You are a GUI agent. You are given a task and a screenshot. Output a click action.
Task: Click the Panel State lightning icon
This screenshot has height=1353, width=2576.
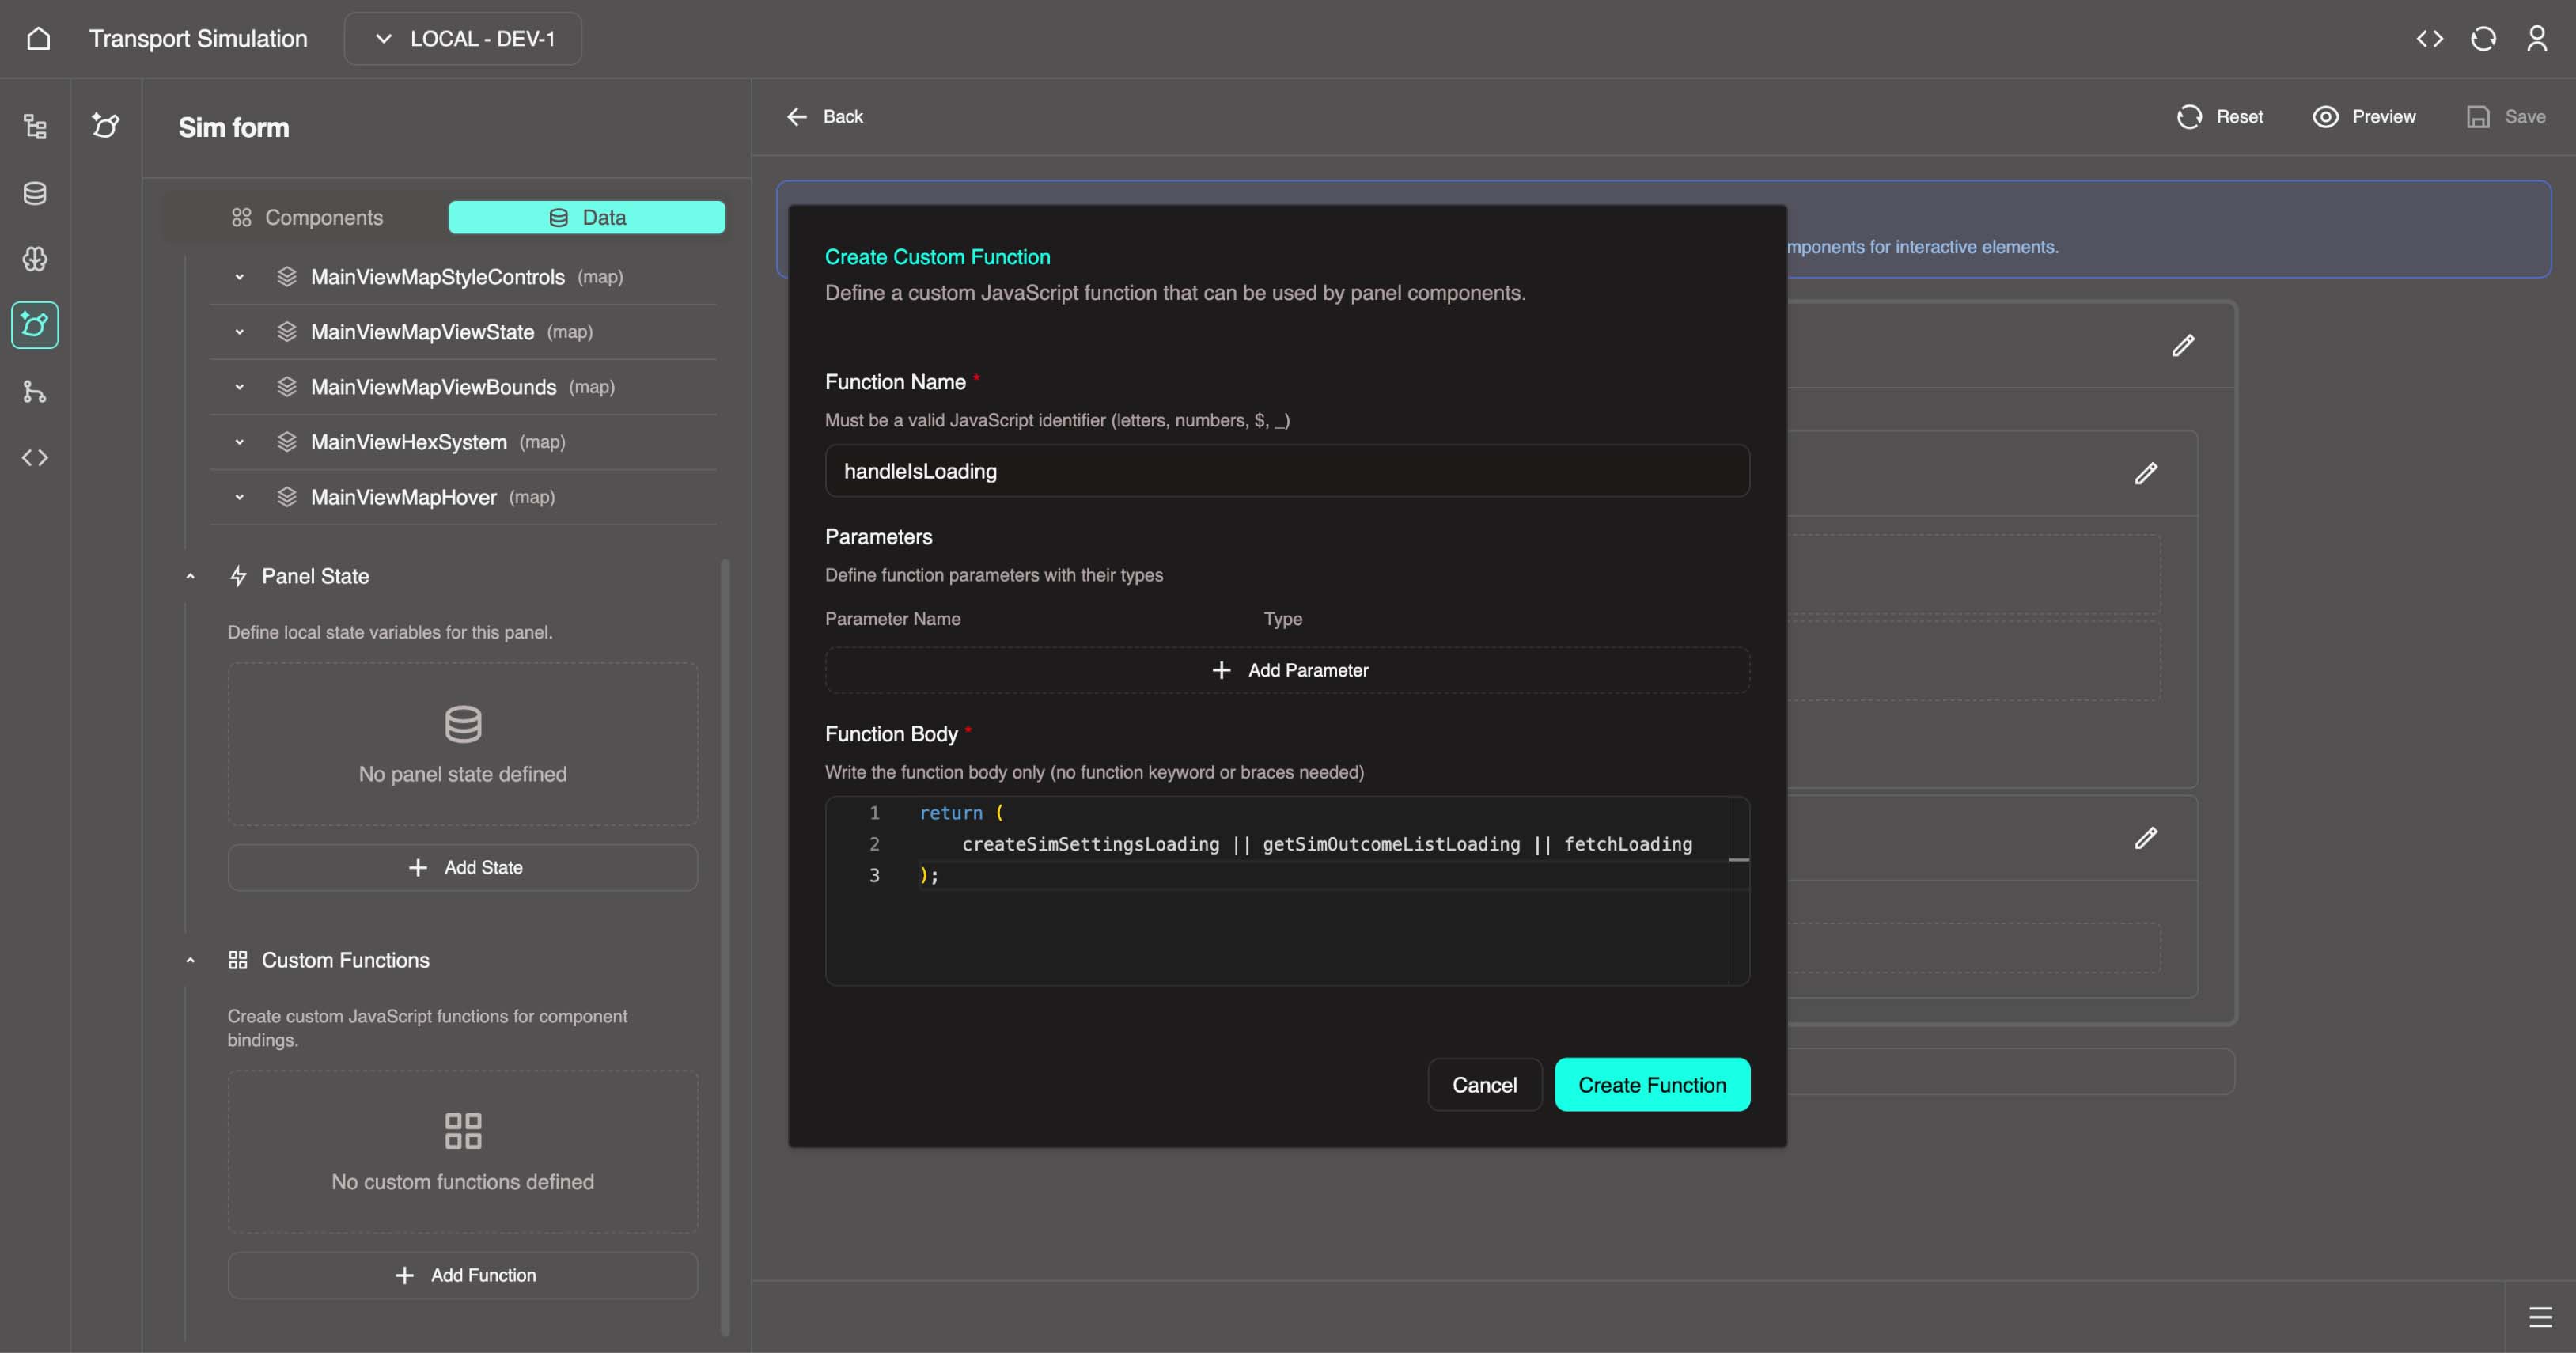(238, 576)
